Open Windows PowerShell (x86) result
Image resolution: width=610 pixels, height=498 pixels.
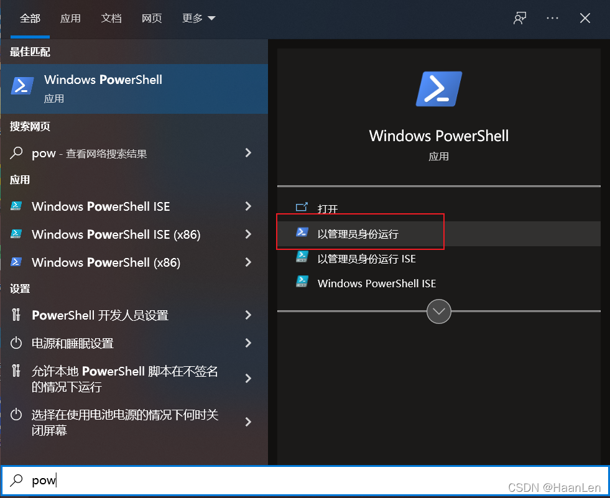click(x=106, y=262)
